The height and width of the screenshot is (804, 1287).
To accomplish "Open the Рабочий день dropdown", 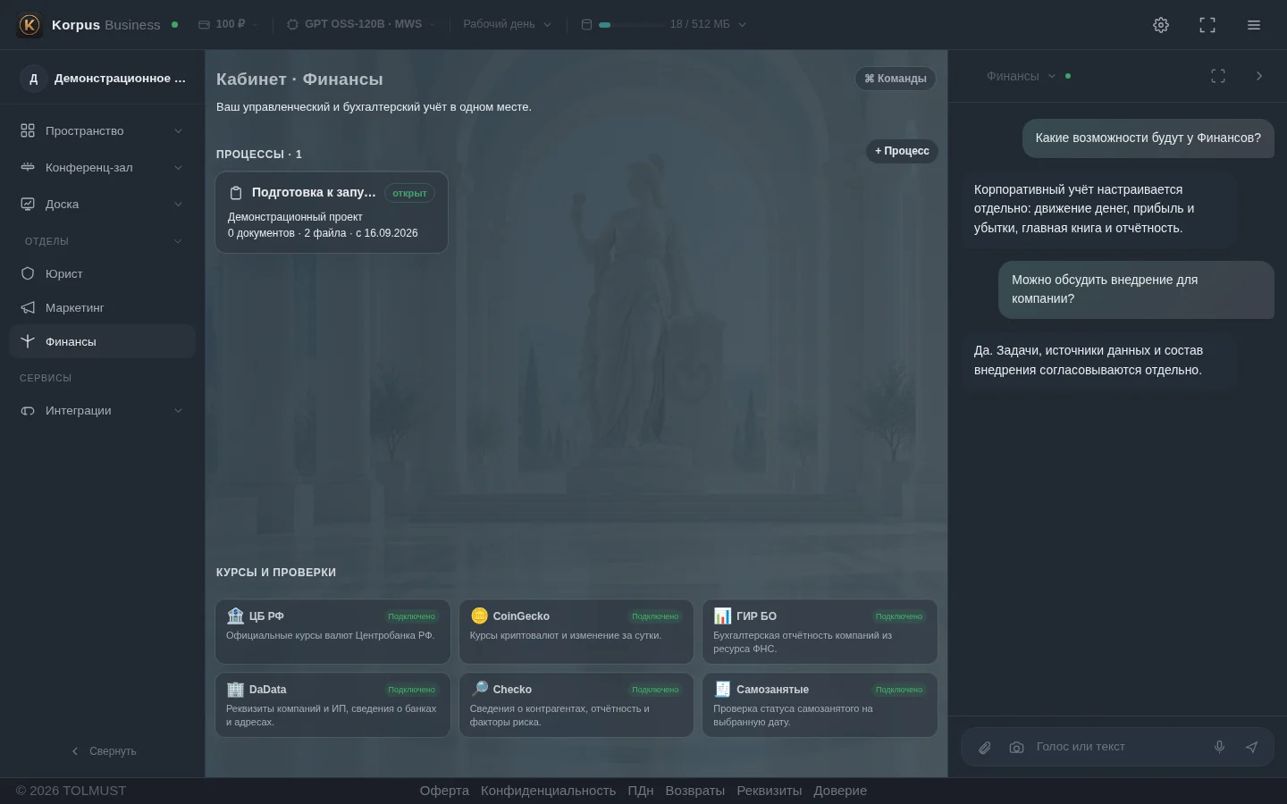I will click(x=507, y=24).
